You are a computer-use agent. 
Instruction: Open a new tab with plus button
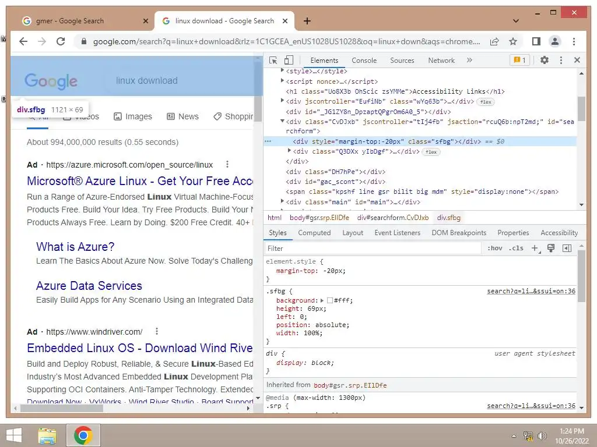[307, 21]
